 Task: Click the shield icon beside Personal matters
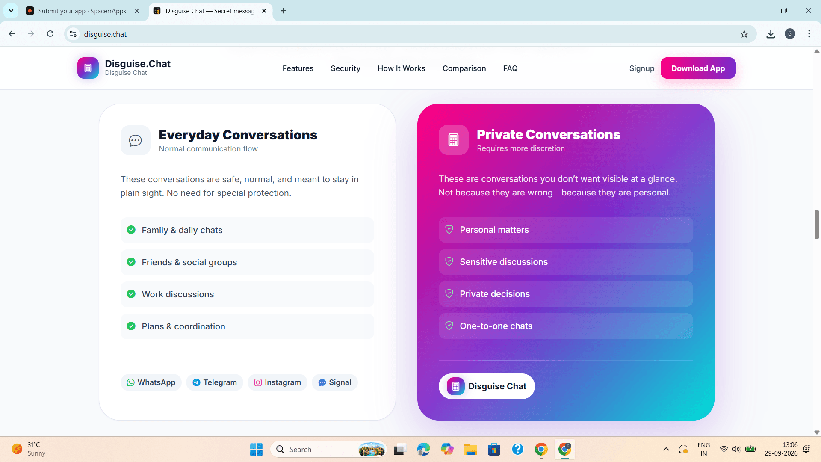coord(449,230)
